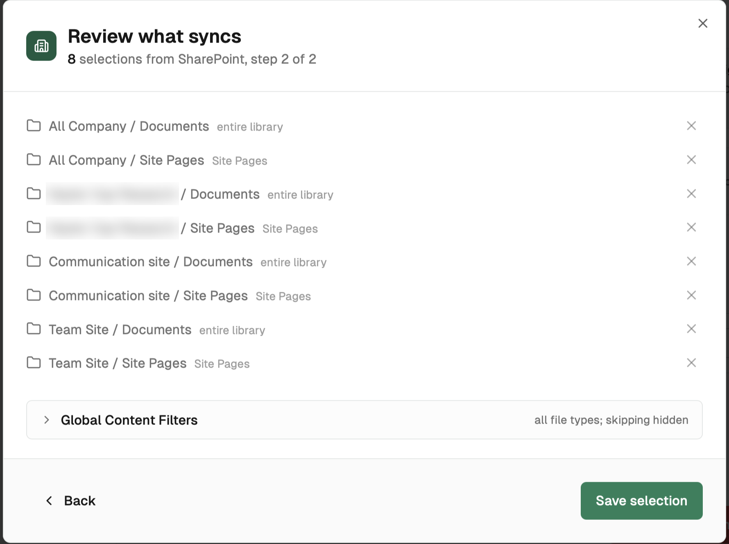Click folder icon for All Company / Site Pages
Image resolution: width=729 pixels, height=544 pixels.
tap(34, 159)
